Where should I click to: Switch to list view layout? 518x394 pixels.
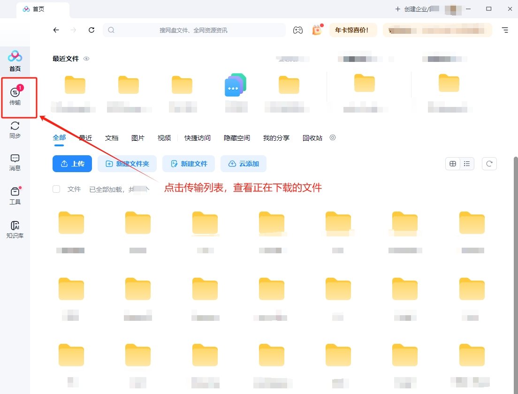click(467, 163)
